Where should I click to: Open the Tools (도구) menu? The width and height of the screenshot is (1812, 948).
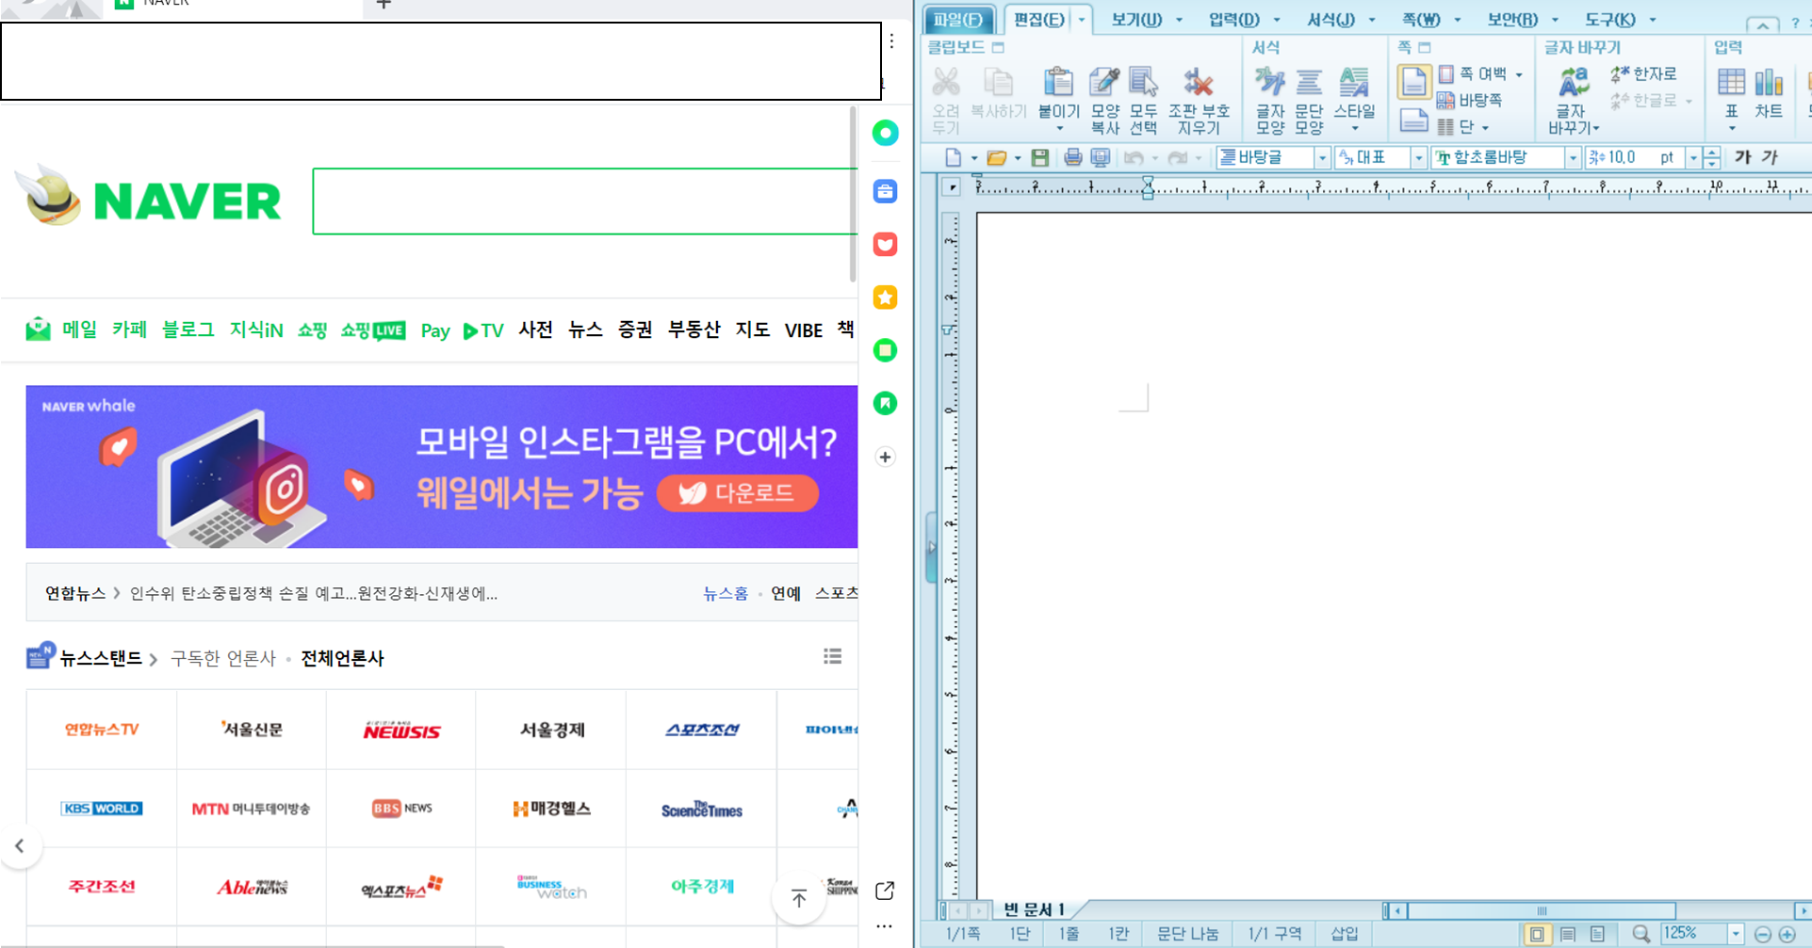[x=1609, y=20]
